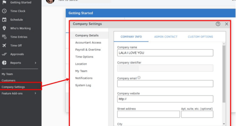Click the Reports pie chart icon
This screenshot has width=236, height=126.
click(4, 63)
